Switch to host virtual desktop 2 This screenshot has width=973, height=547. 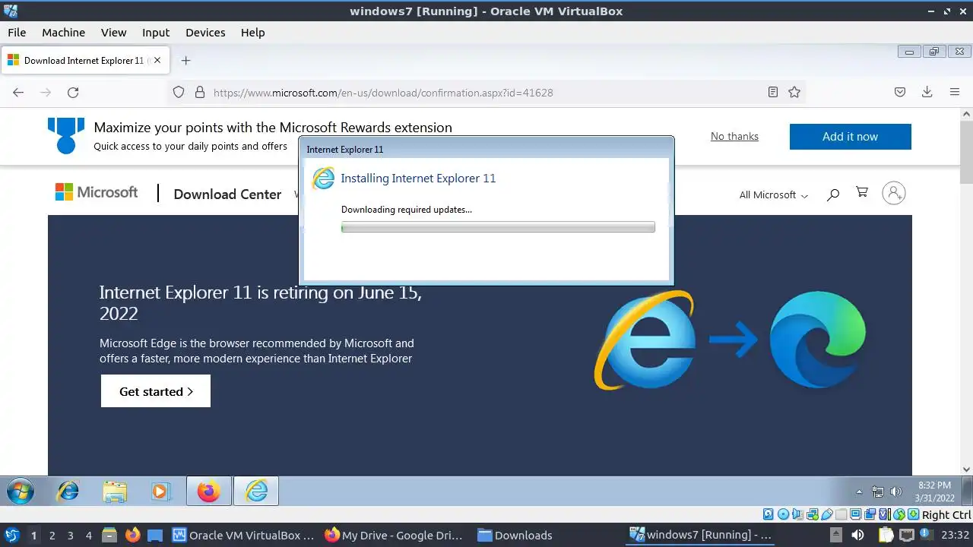pos(52,536)
